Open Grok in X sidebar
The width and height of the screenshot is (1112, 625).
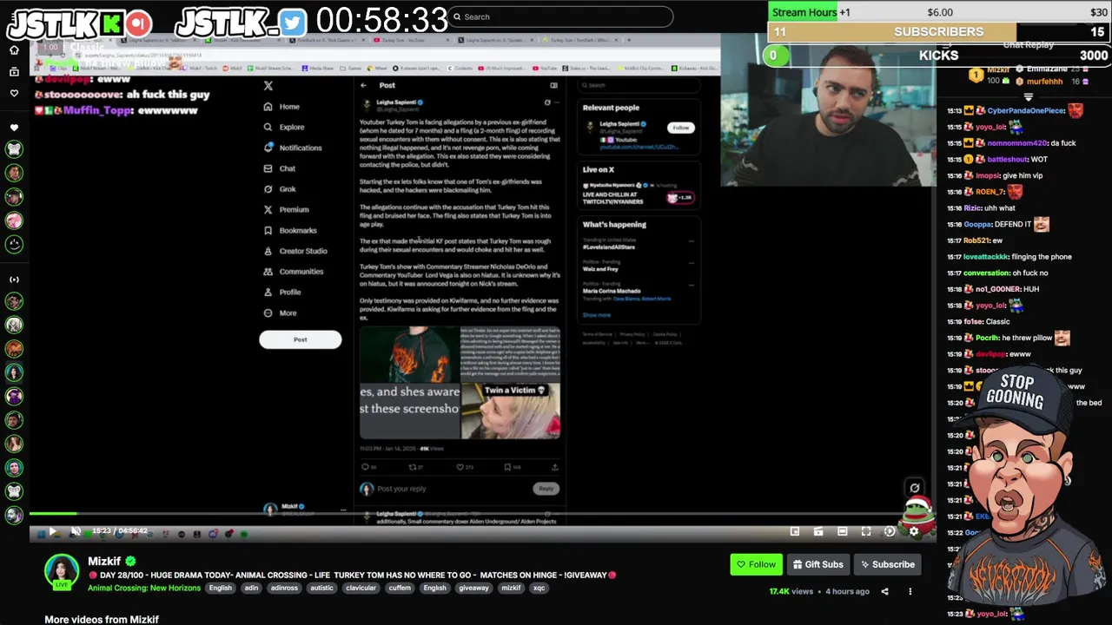pos(280,189)
